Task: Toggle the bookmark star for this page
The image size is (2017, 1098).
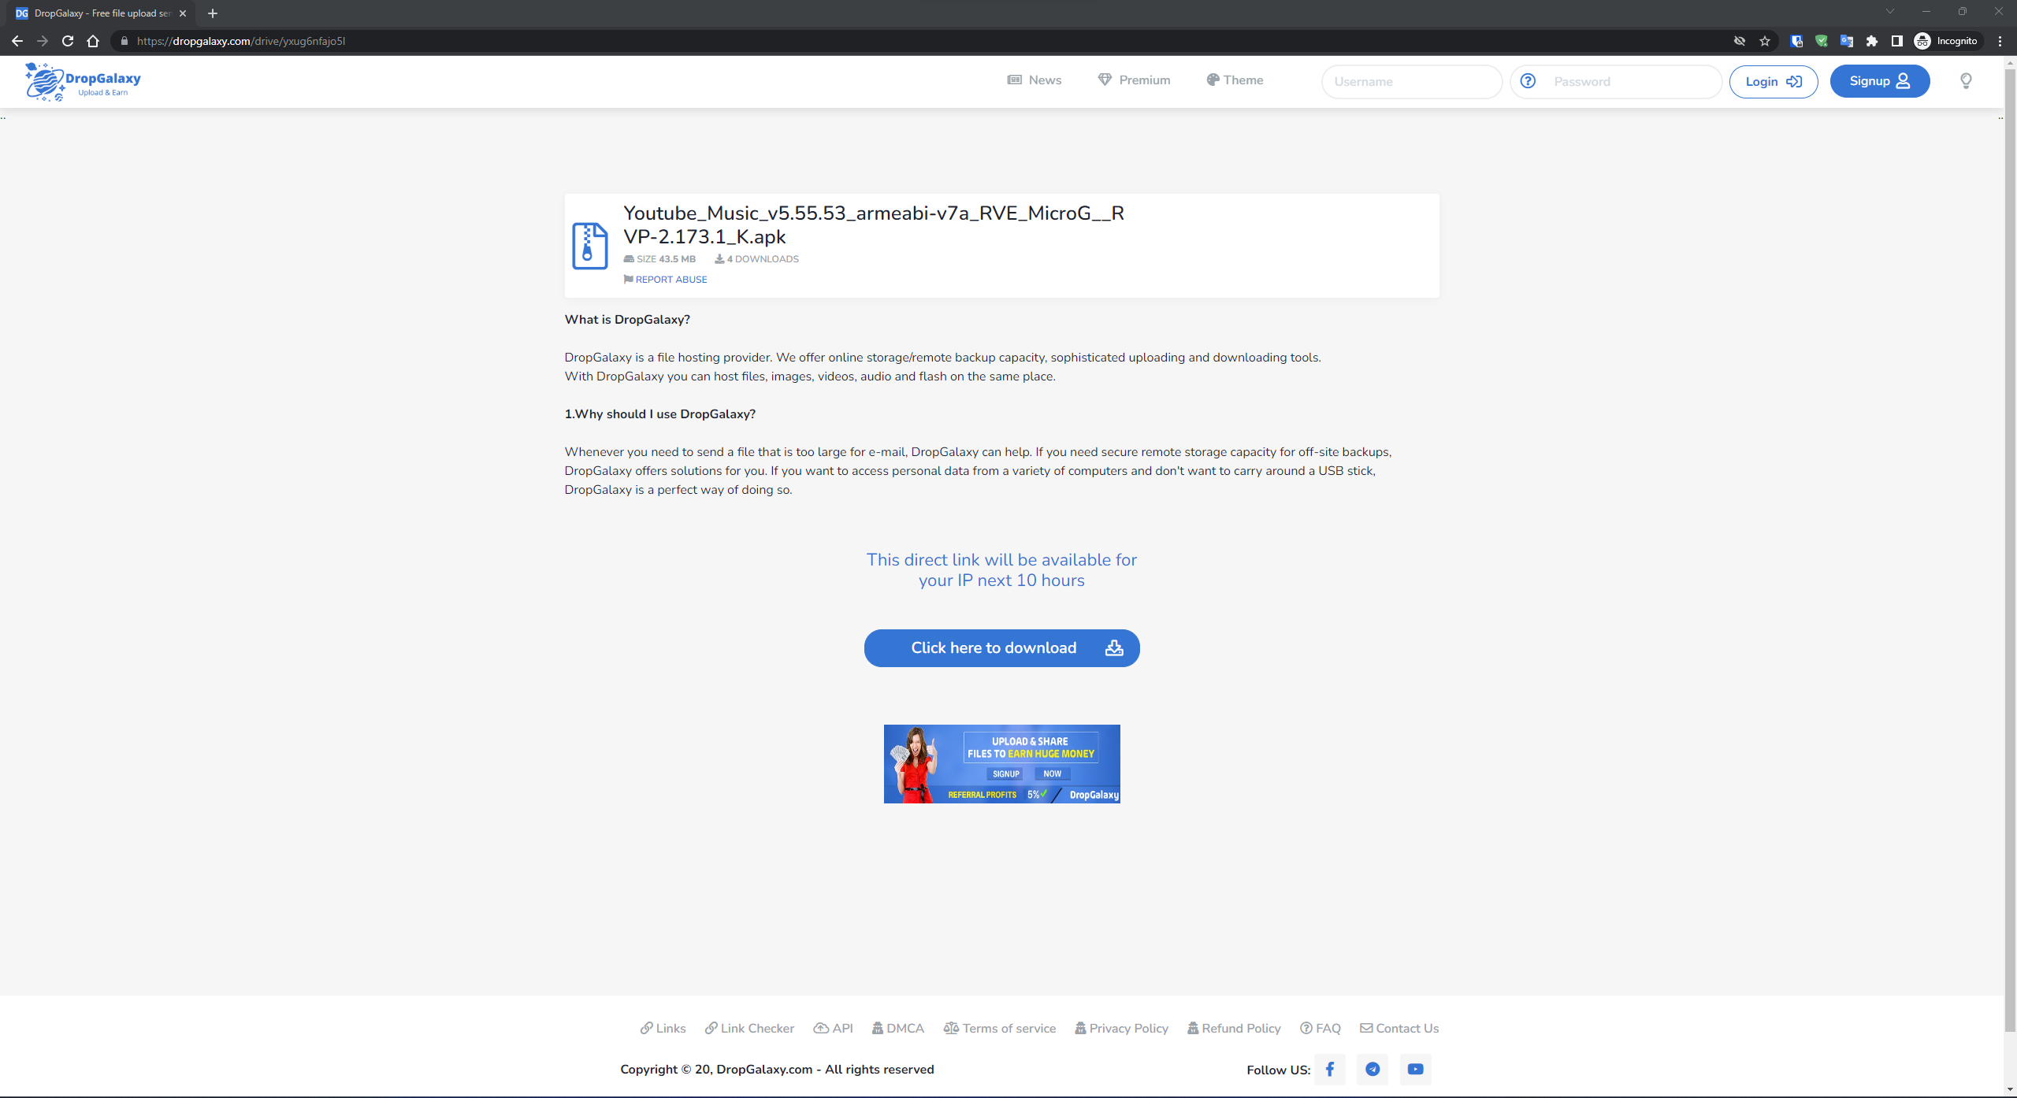Action: pyautogui.click(x=1765, y=40)
